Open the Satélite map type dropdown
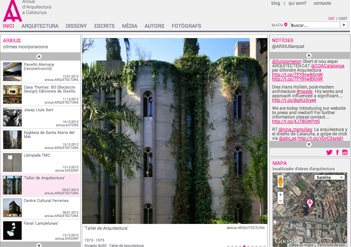351x247 pixels. point(329,177)
